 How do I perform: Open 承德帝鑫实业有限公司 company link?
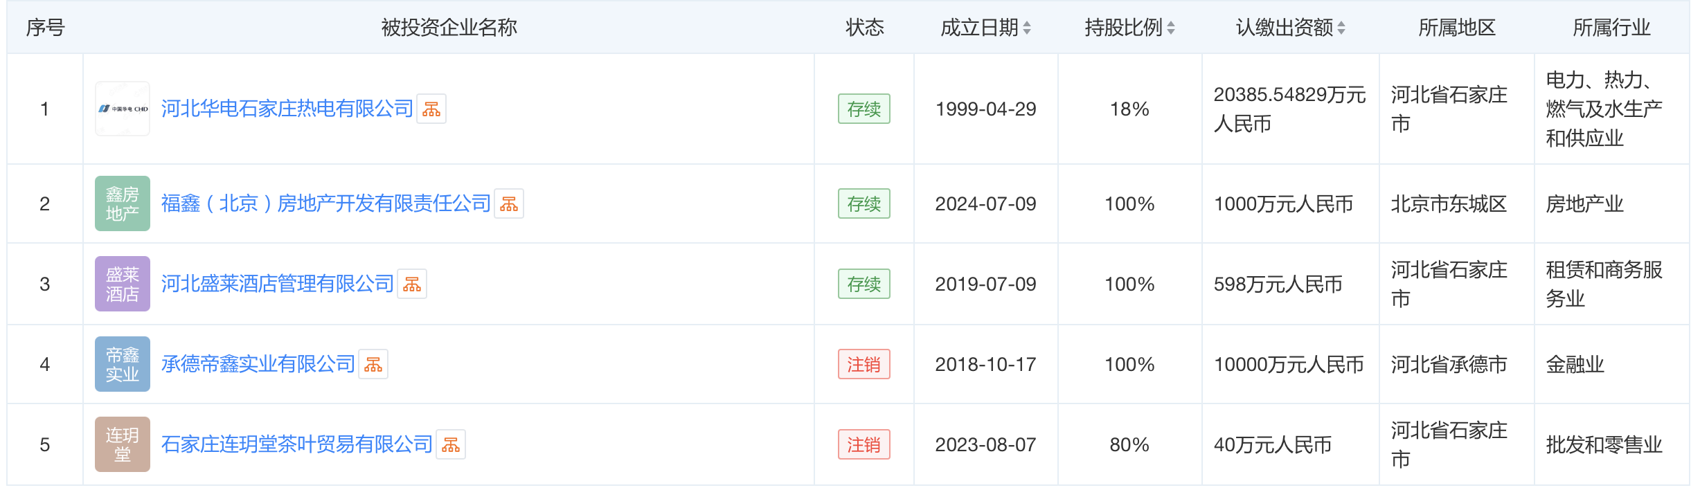click(x=258, y=365)
